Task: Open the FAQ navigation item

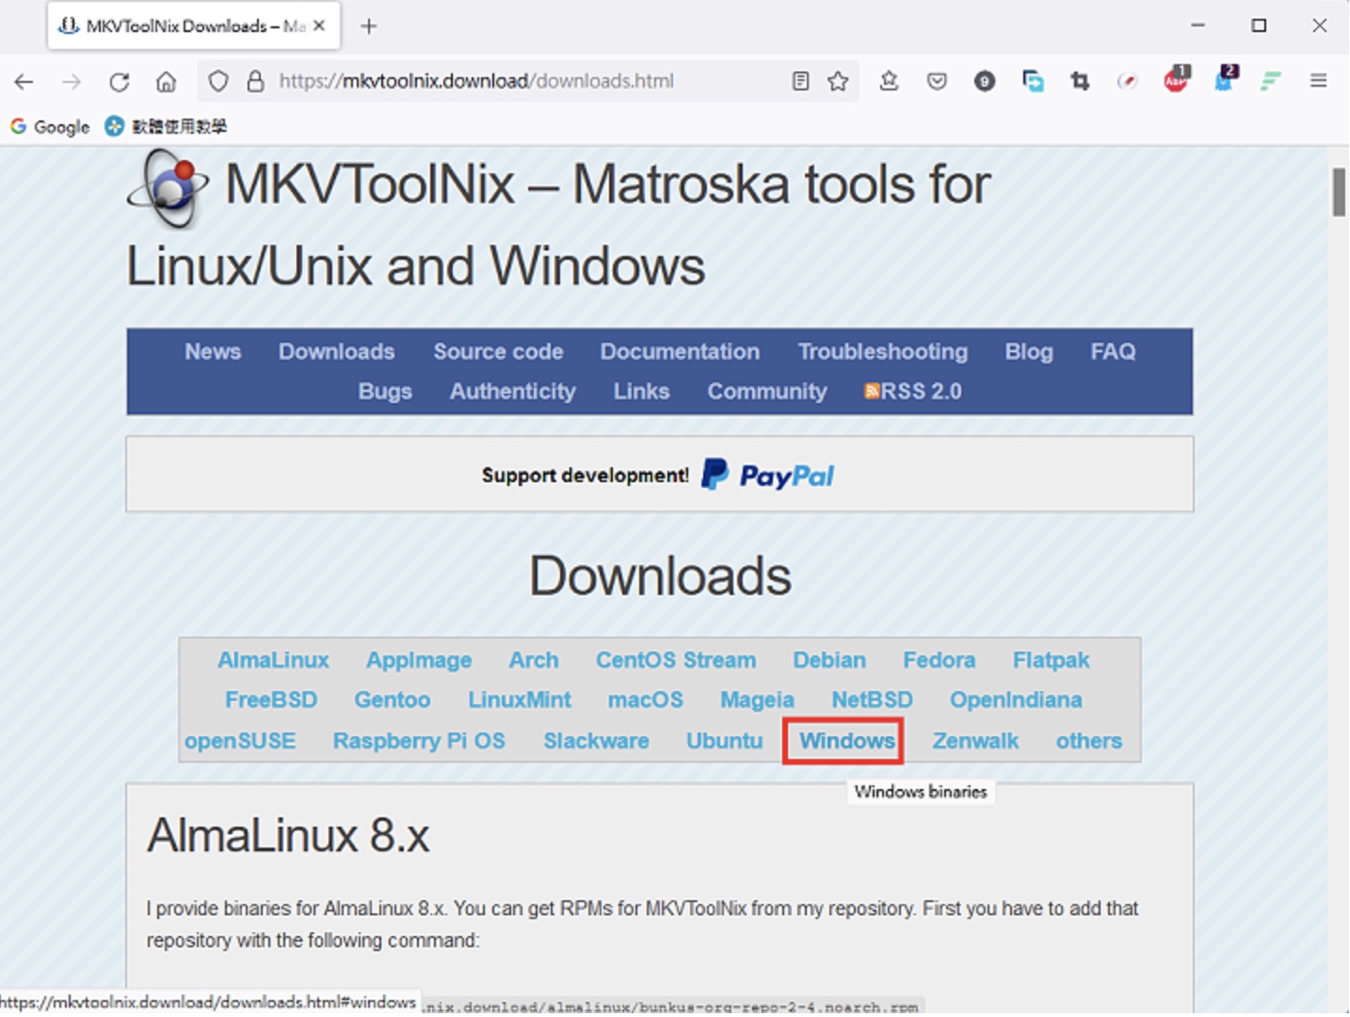Action: 1113,352
